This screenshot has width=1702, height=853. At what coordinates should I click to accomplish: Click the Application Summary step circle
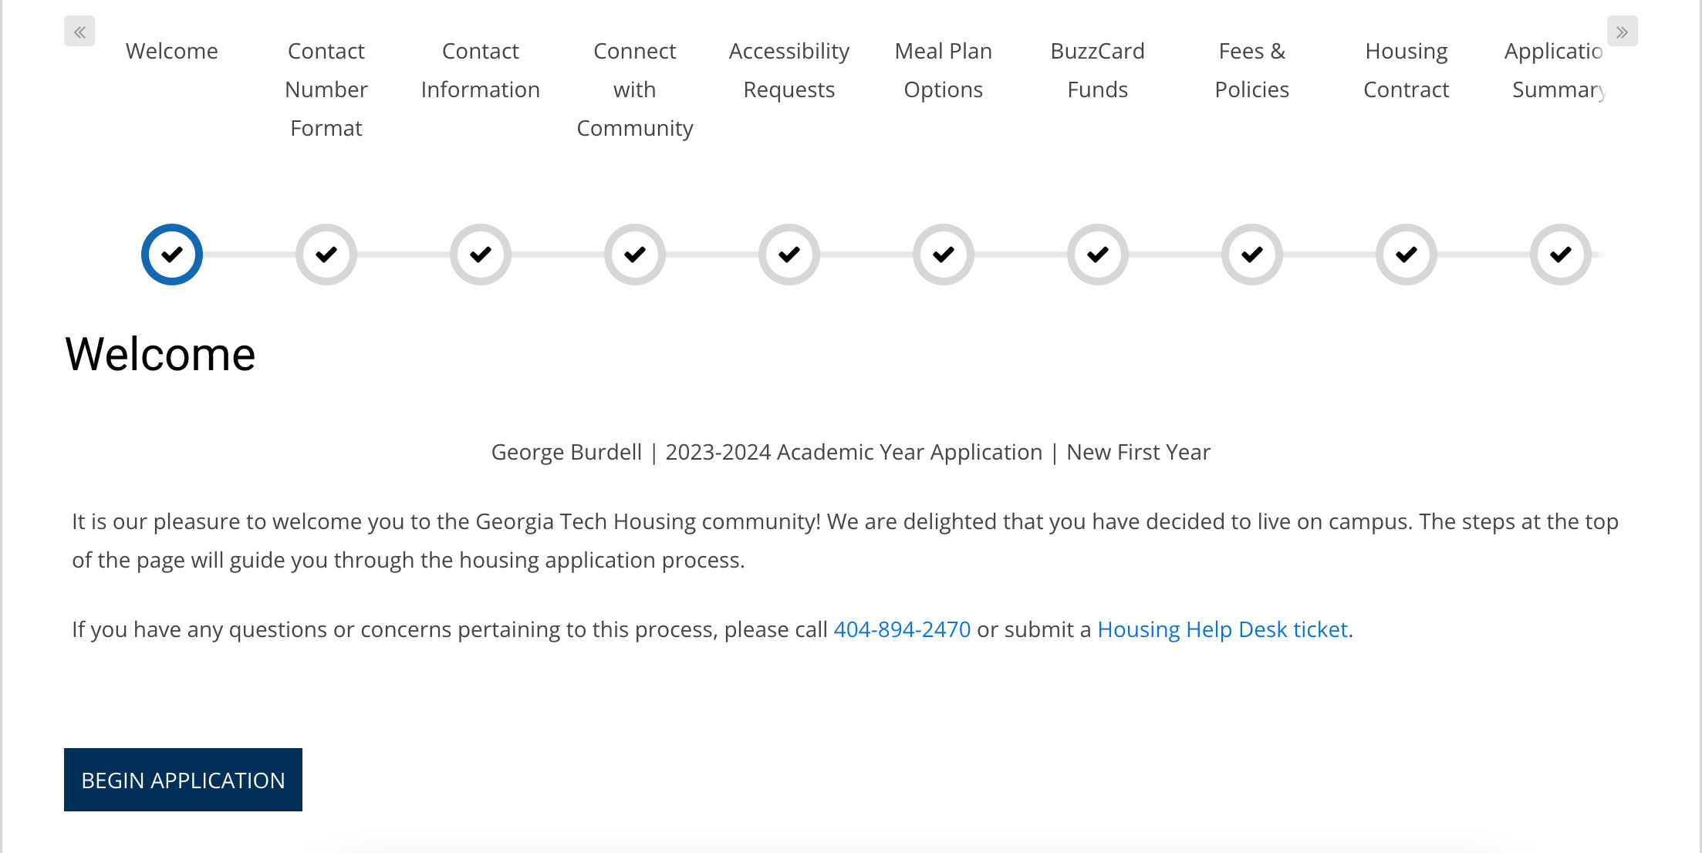[x=1561, y=255]
